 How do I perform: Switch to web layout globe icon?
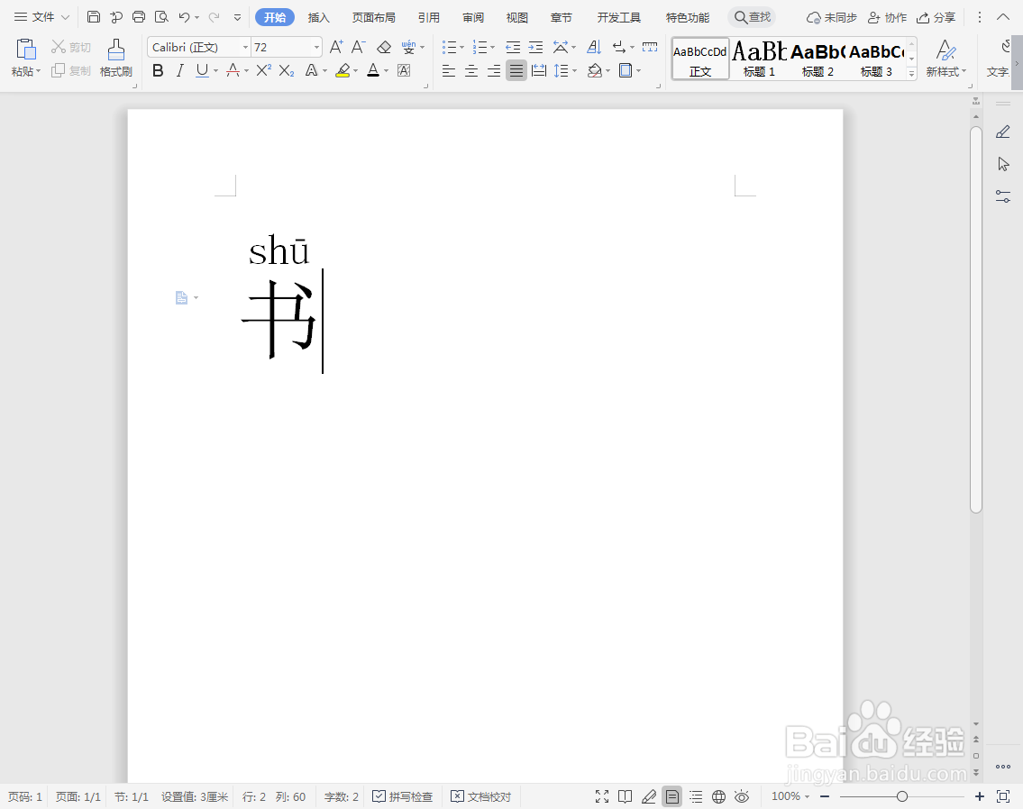pyautogui.click(x=718, y=796)
